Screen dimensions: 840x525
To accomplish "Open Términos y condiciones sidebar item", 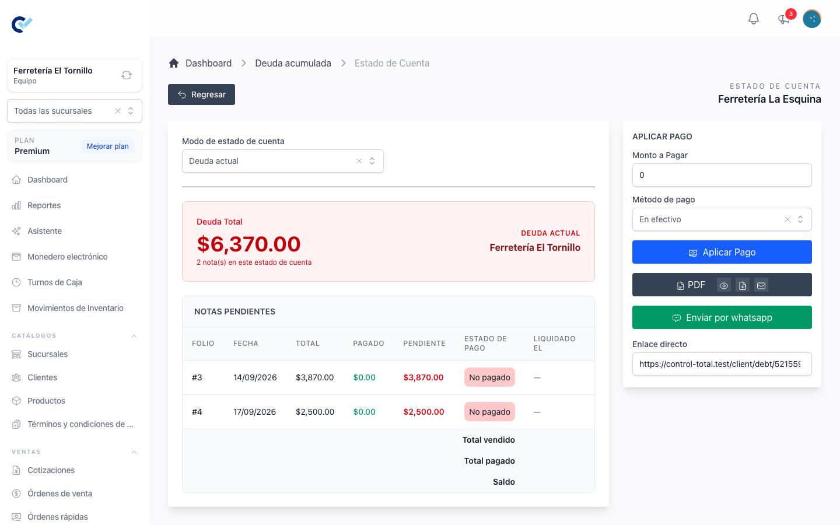I will (74, 424).
